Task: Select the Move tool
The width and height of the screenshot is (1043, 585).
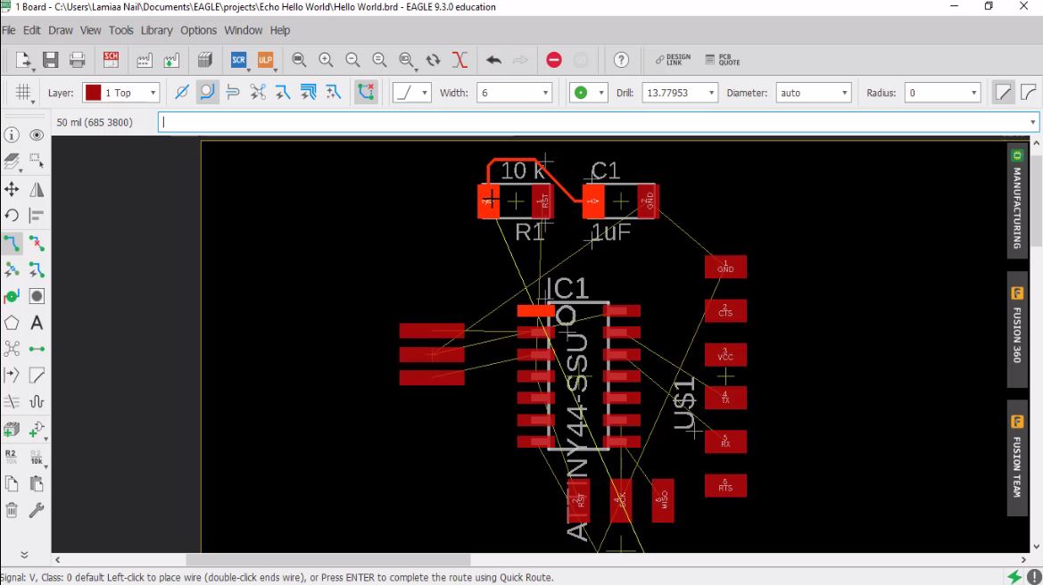Action: click(x=12, y=189)
